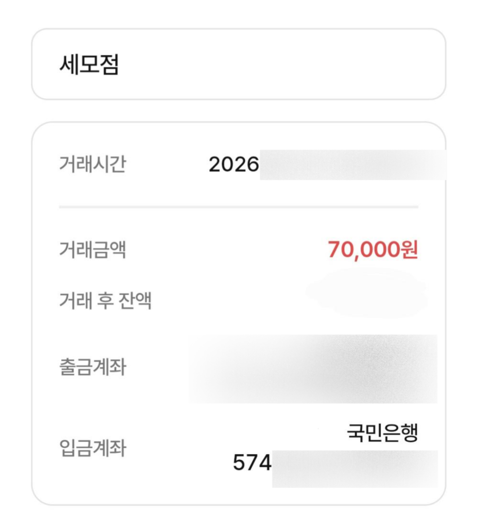The width and height of the screenshot is (478, 515).
Task: Tap the blank area below the details card
Action: (x=238, y=510)
